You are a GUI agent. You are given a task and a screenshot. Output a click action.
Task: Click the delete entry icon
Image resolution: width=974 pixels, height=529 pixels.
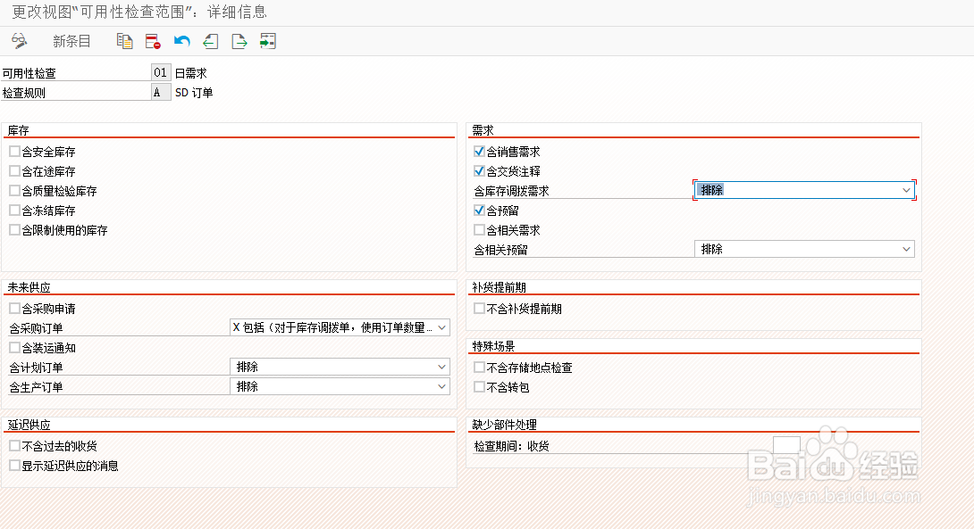click(x=153, y=42)
